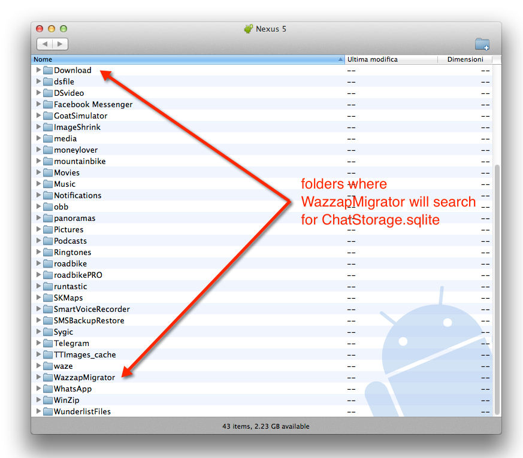Click the moneylover folder icon
Viewport: 523px width, 458px height.
click(48, 150)
